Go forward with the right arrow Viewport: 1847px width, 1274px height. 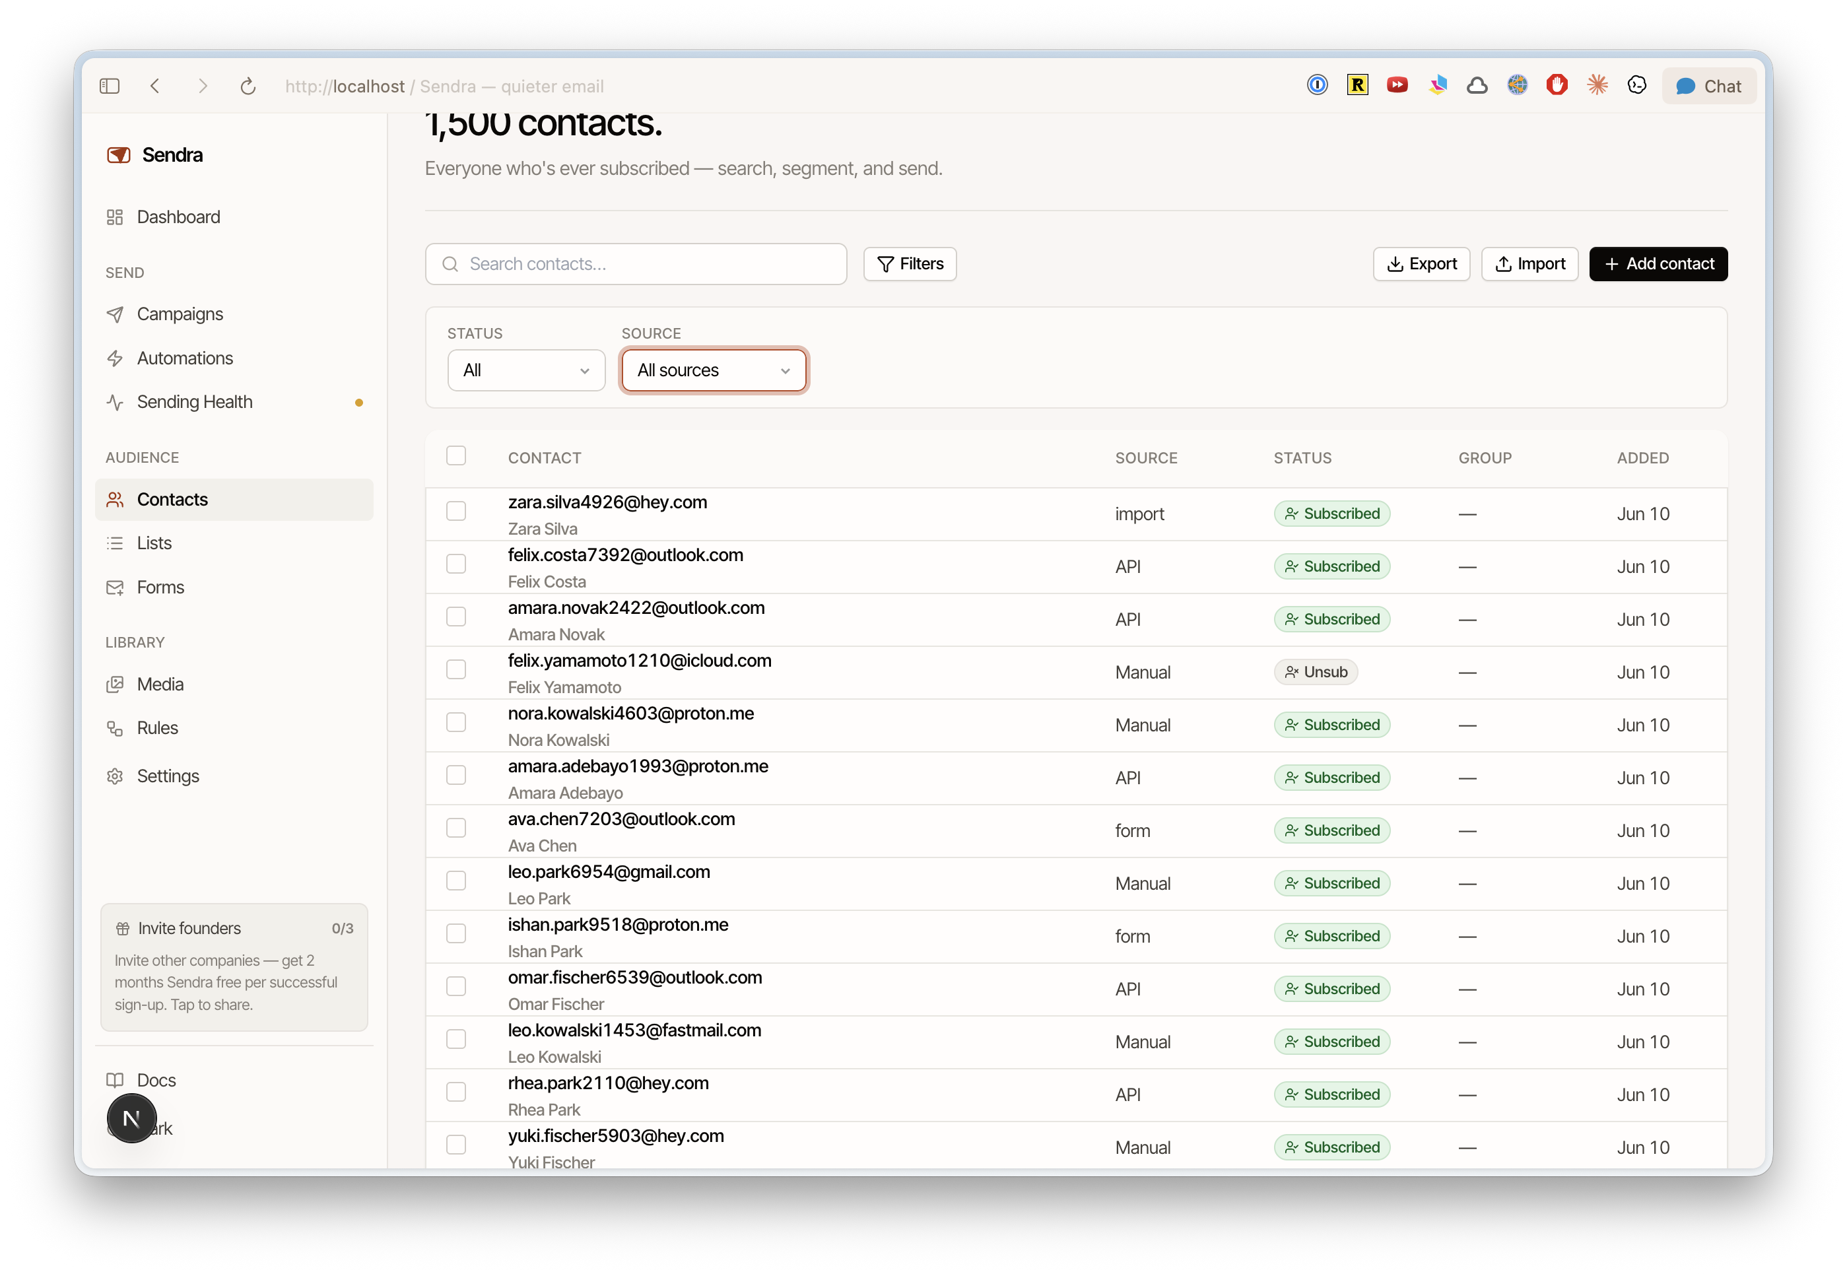click(x=203, y=86)
